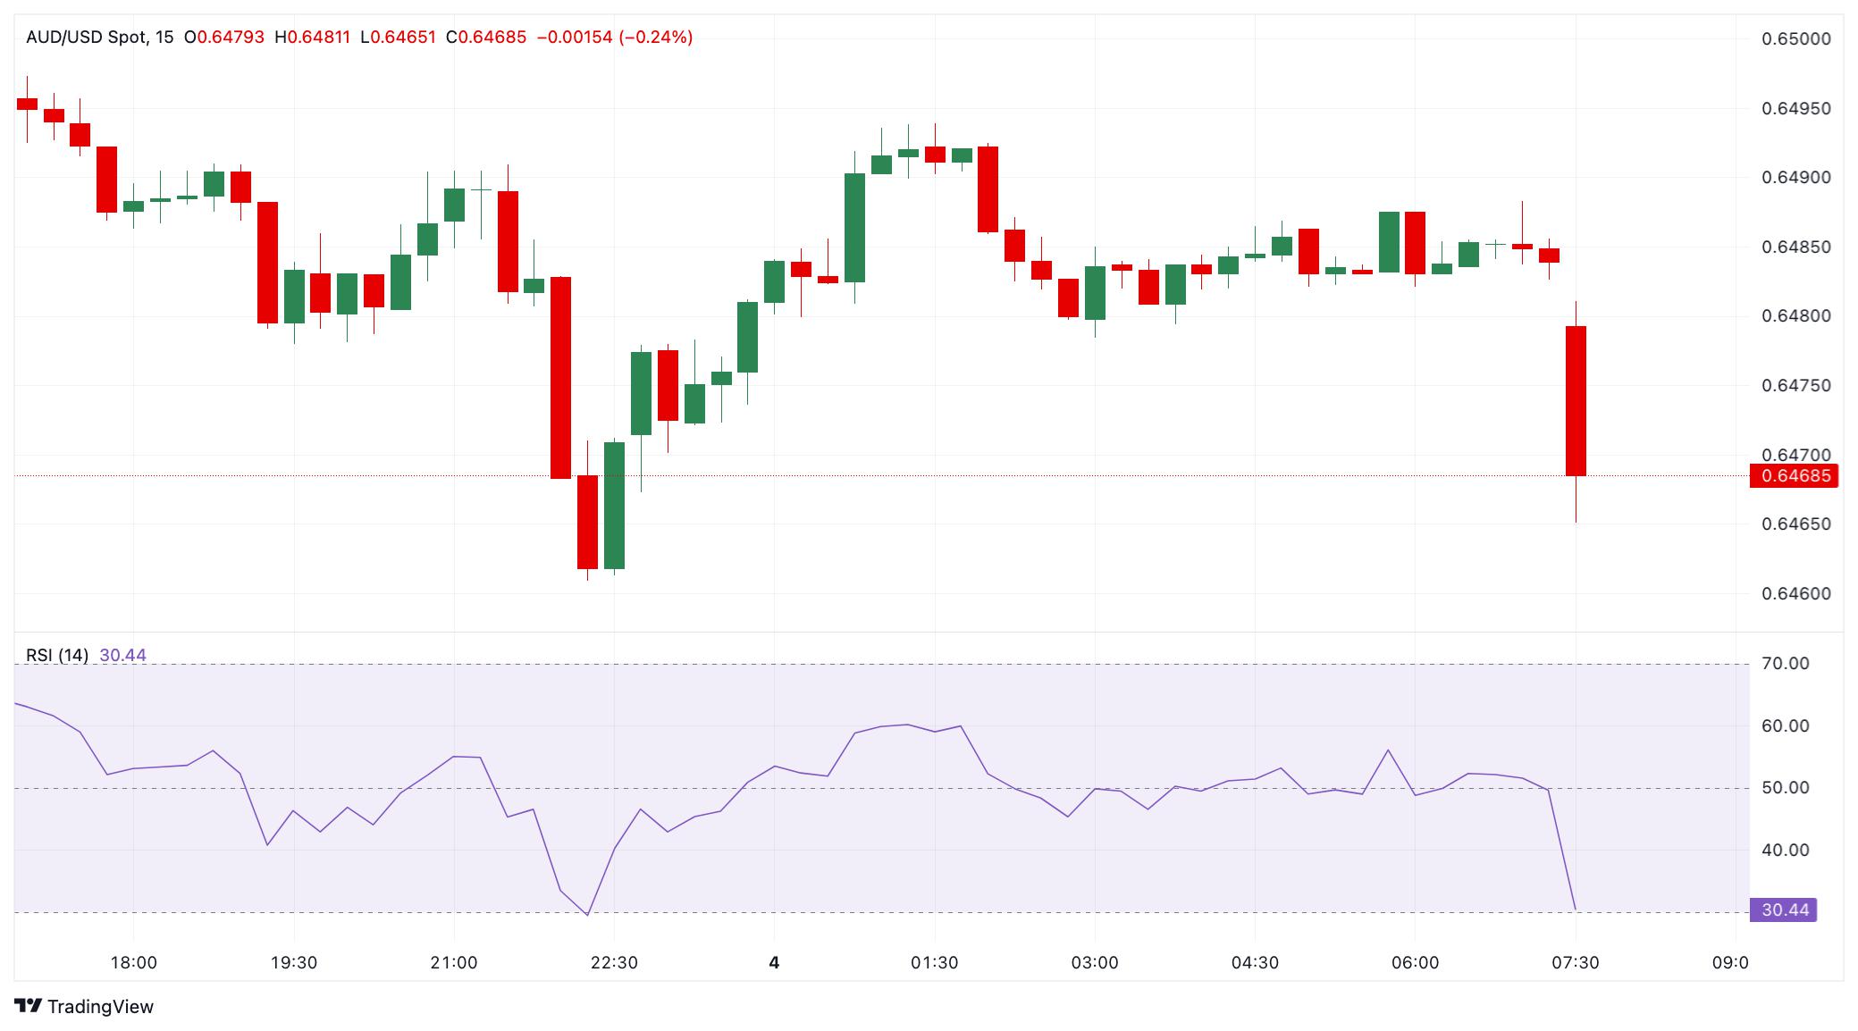Click the red 0.64685 current price tag

pyautogui.click(x=1795, y=476)
